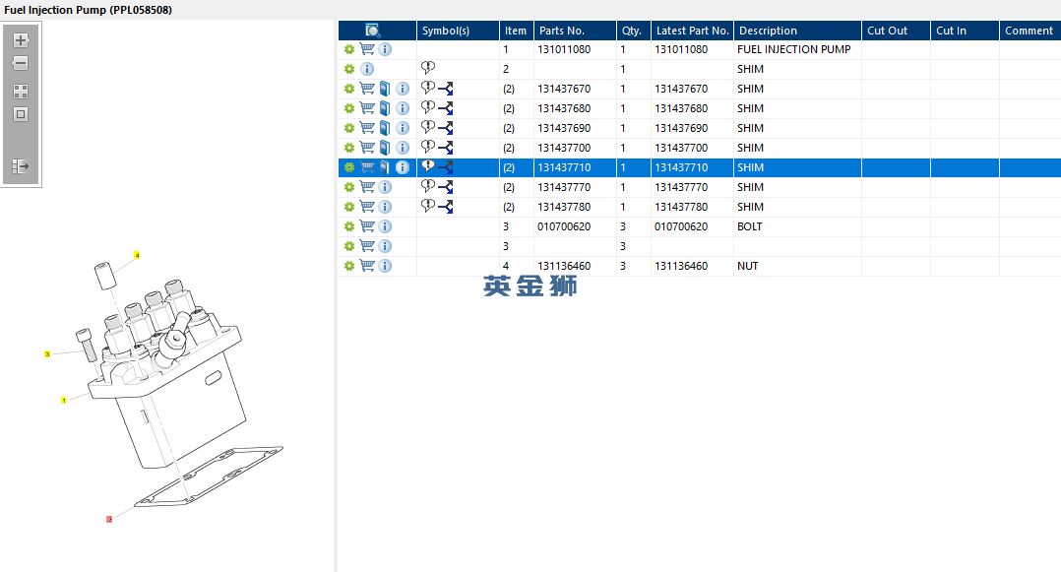The image size is (1061, 572).
Task: Click the four-squares grid view icon
Action: [20, 91]
